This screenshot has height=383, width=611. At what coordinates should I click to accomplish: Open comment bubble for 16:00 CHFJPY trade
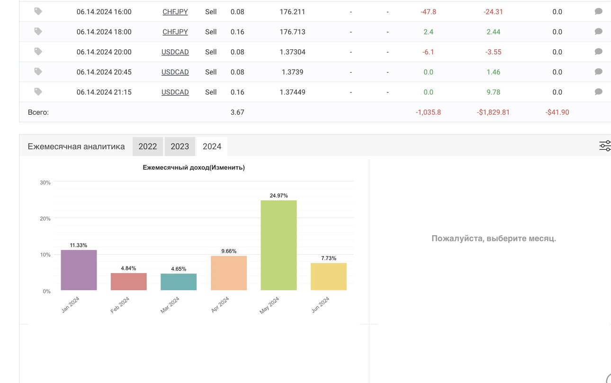coord(599,11)
